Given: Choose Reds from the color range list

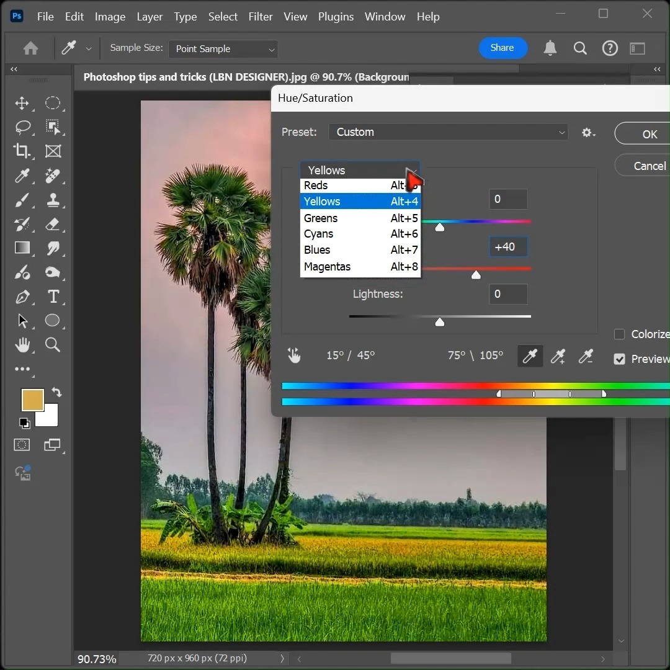Looking at the screenshot, I should coord(360,185).
